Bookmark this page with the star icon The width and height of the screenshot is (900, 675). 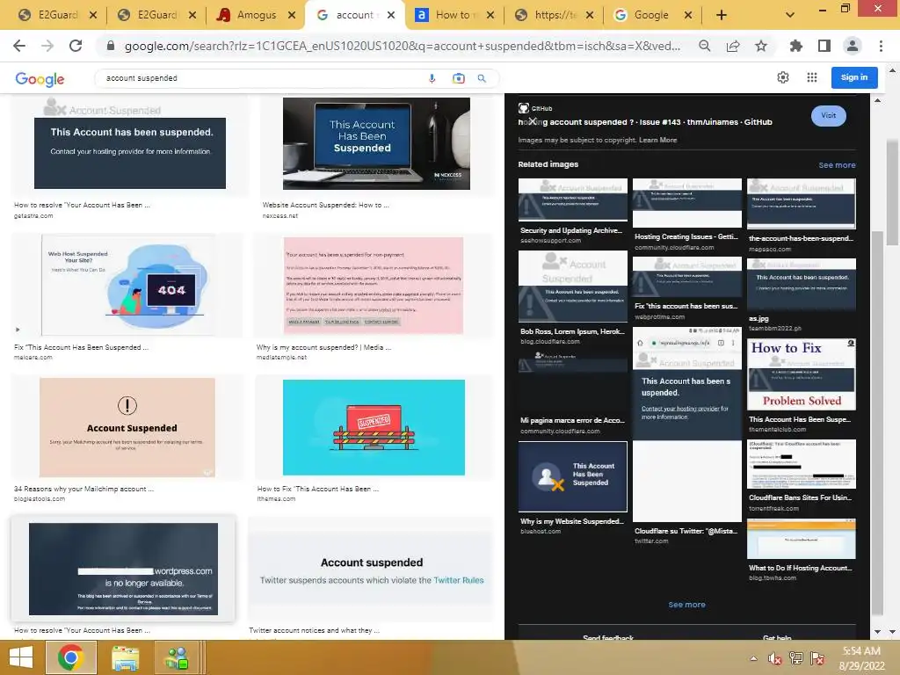click(x=761, y=46)
